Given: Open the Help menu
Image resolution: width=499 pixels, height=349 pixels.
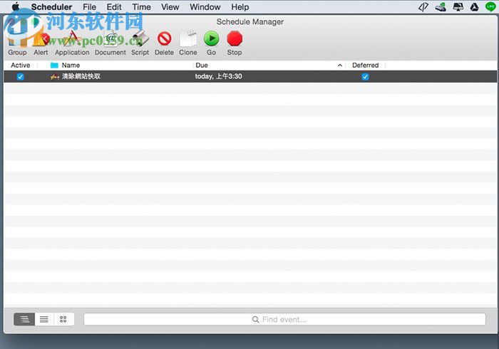Looking at the screenshot, I should pyautogui.click(x=240, y=6).
